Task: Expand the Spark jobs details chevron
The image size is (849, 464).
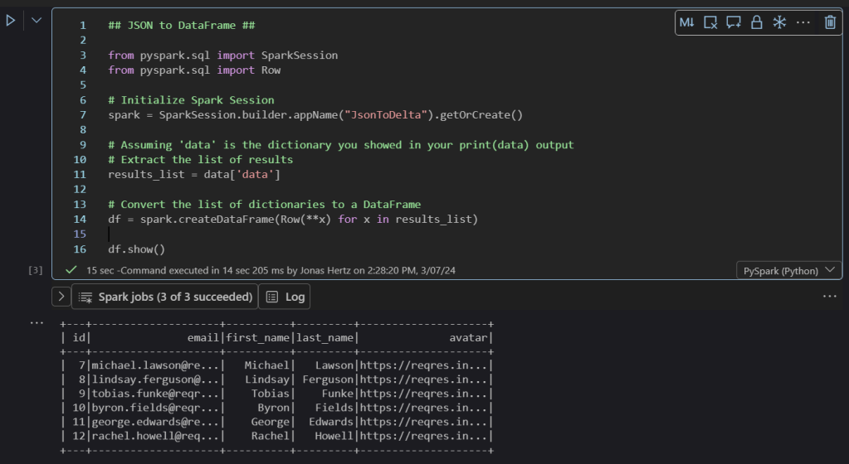Action: (x=61, y=297)
